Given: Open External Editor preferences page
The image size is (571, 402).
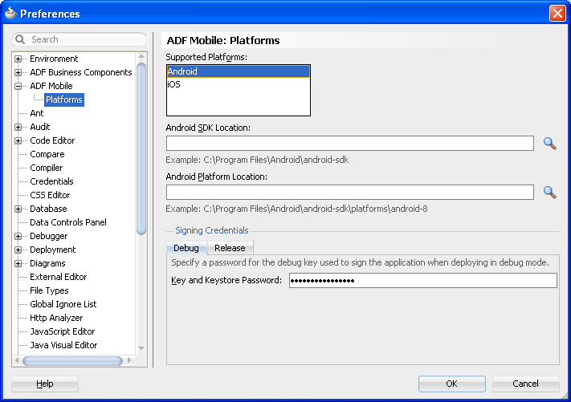Looking at the screenshot, I should pyautogui.click(x=59, y=277).
